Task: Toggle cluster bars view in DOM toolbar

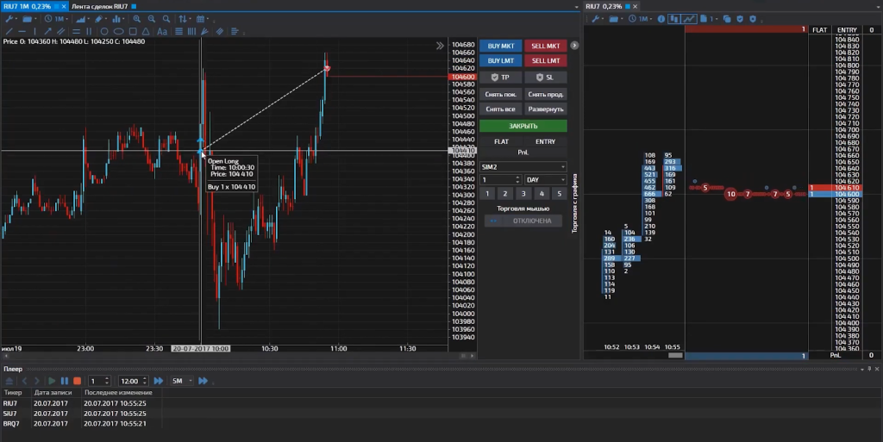Action: pyautogui.click(x=674, y=18)
